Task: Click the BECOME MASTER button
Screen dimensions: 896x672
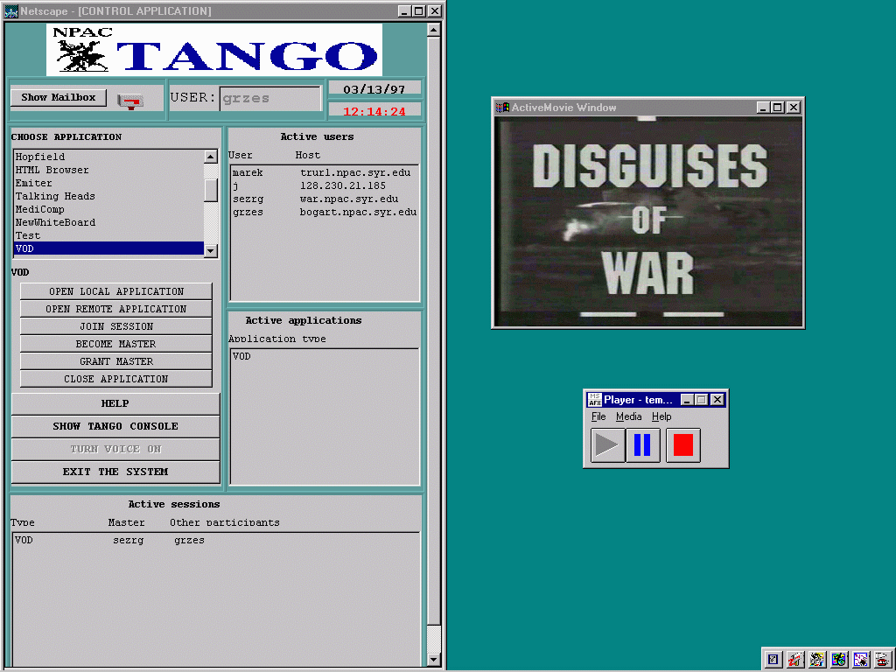Action: point(116,344)
